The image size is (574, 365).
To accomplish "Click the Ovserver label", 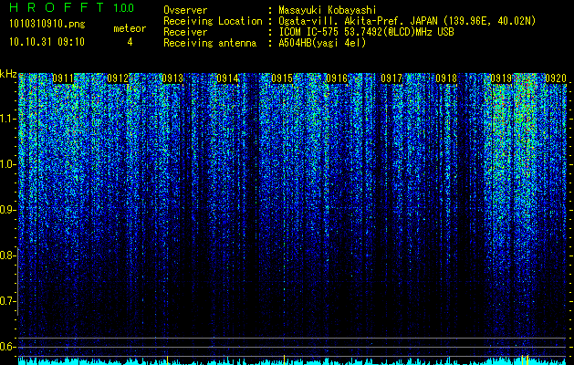I will pos(185,10).
